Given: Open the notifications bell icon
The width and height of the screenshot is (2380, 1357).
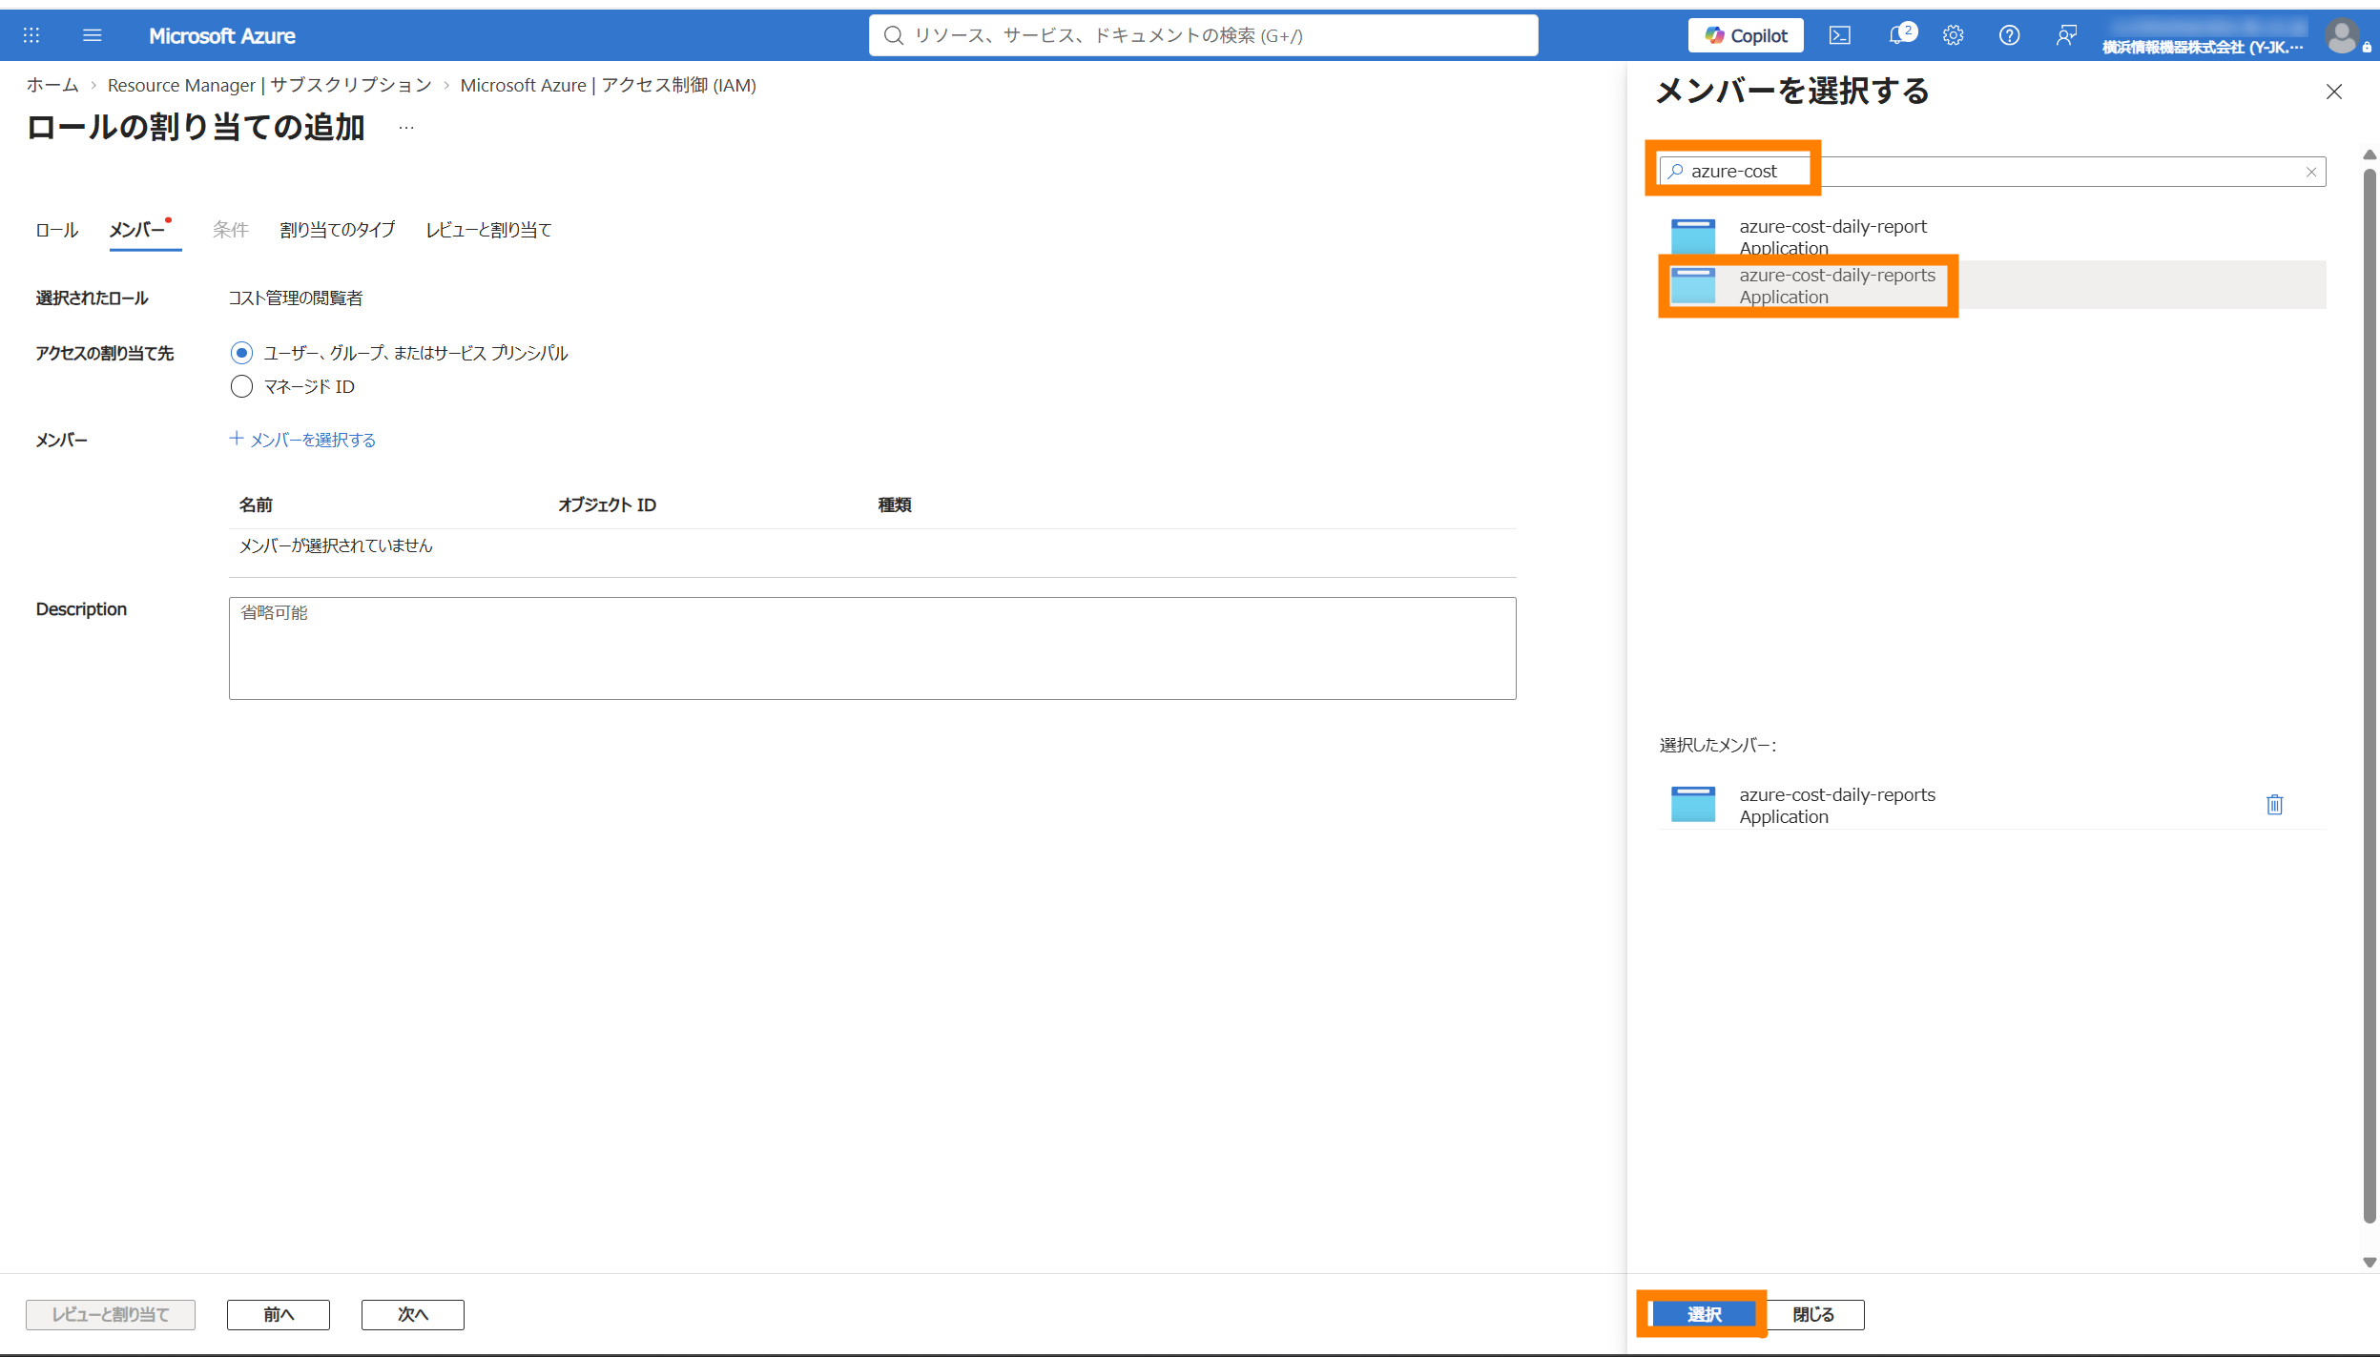Looking at the screenshot, I should tap(1898, 35).
